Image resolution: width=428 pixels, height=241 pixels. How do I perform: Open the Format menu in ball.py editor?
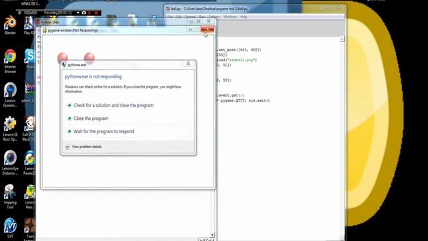coord(190,17)
